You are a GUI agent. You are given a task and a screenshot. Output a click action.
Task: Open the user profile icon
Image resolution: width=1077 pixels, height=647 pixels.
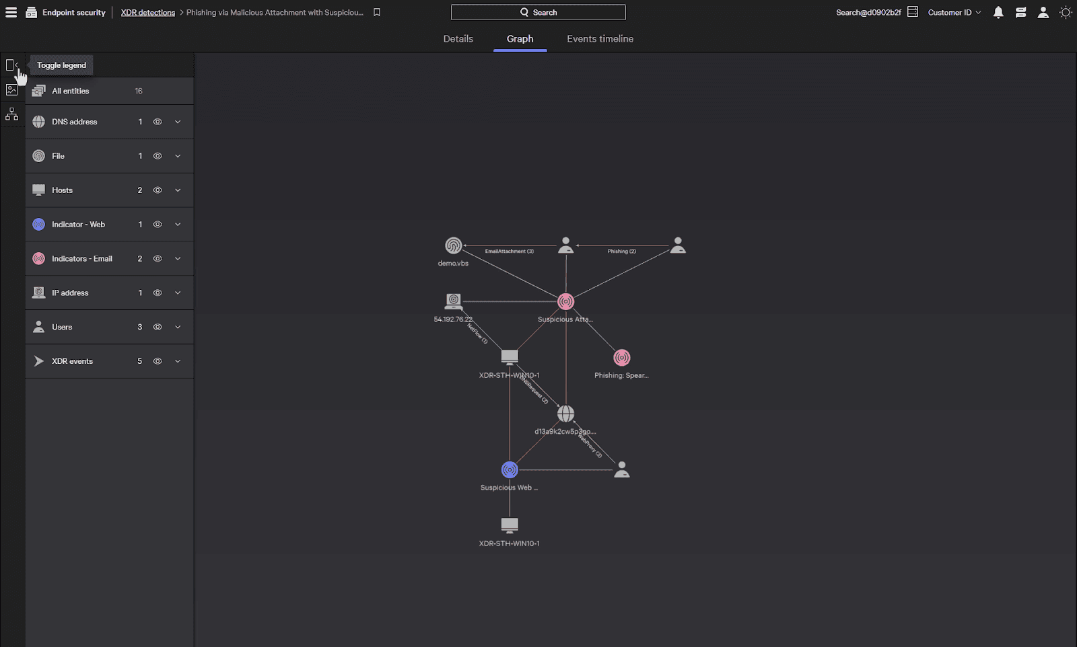pyautogui.click(x=1043, y=12)
